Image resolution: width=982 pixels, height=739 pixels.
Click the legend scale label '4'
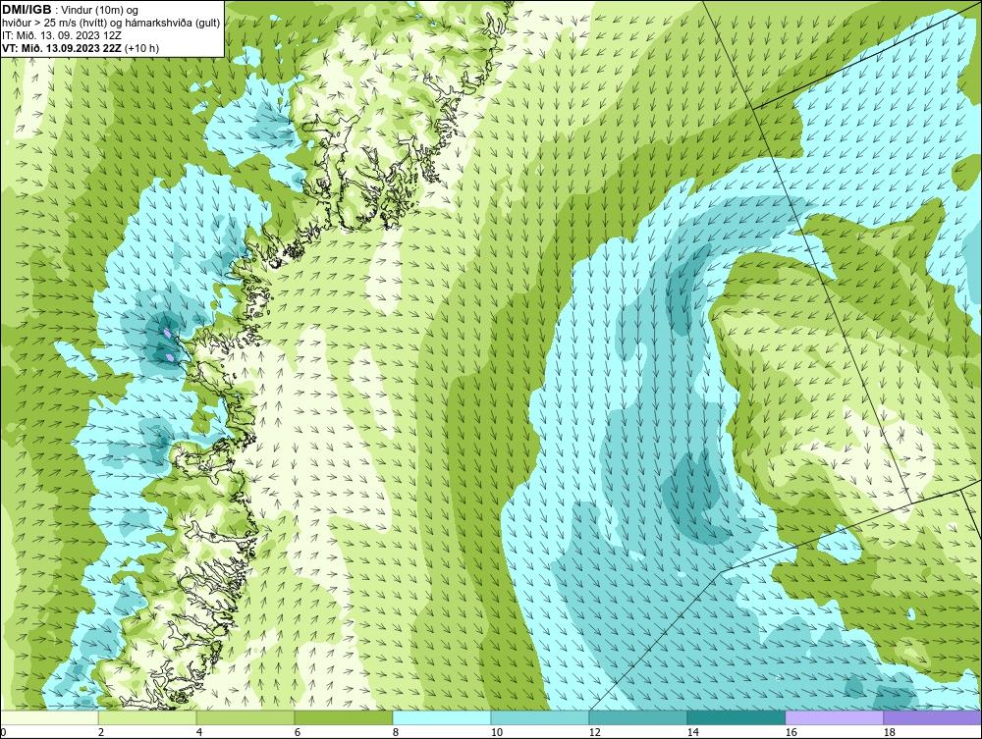click(199, 732)
